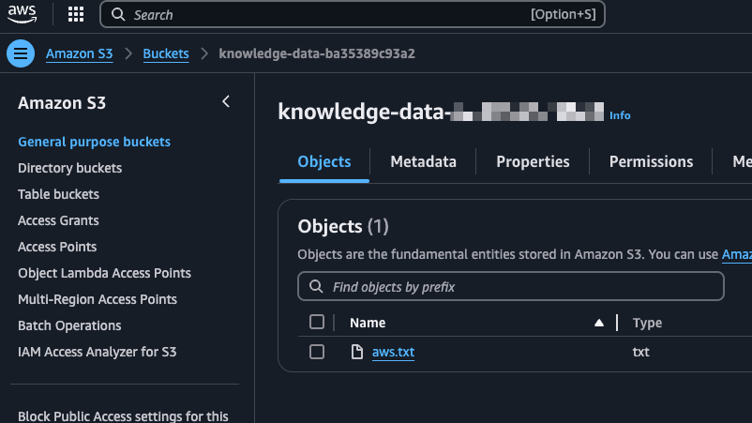Open Object Lambda Access Points

click(x=104, y=273)
